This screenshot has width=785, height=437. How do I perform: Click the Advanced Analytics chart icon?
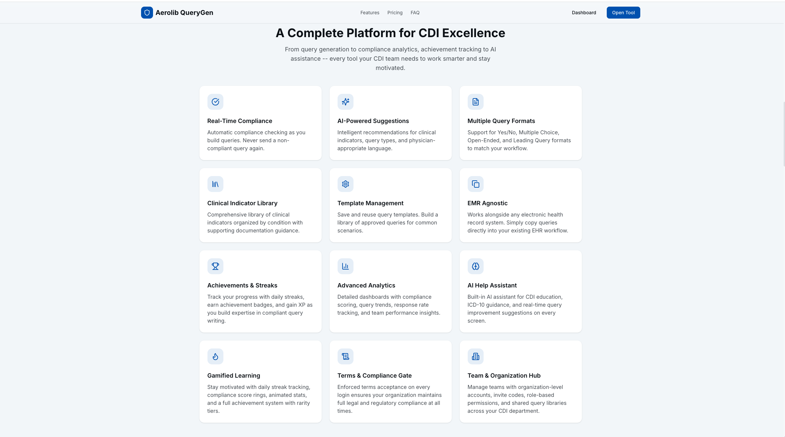345,266
